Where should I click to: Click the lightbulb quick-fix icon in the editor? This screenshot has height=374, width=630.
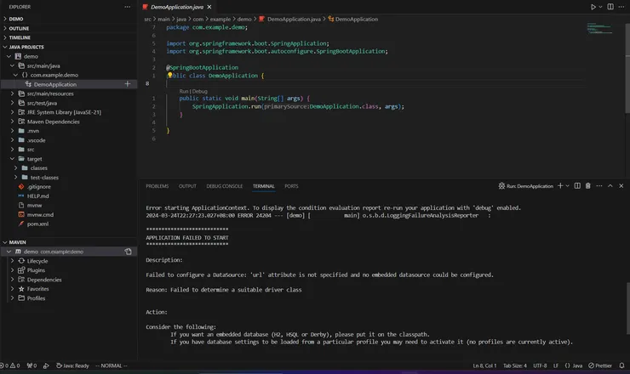point(170,75)
